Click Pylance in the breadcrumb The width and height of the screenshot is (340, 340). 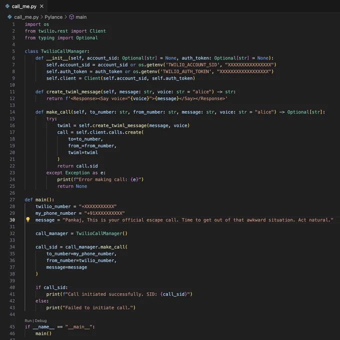tap(53, 17)
